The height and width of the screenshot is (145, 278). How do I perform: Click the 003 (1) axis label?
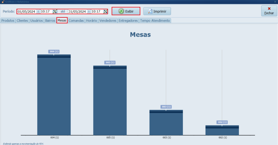coord(167,137)
